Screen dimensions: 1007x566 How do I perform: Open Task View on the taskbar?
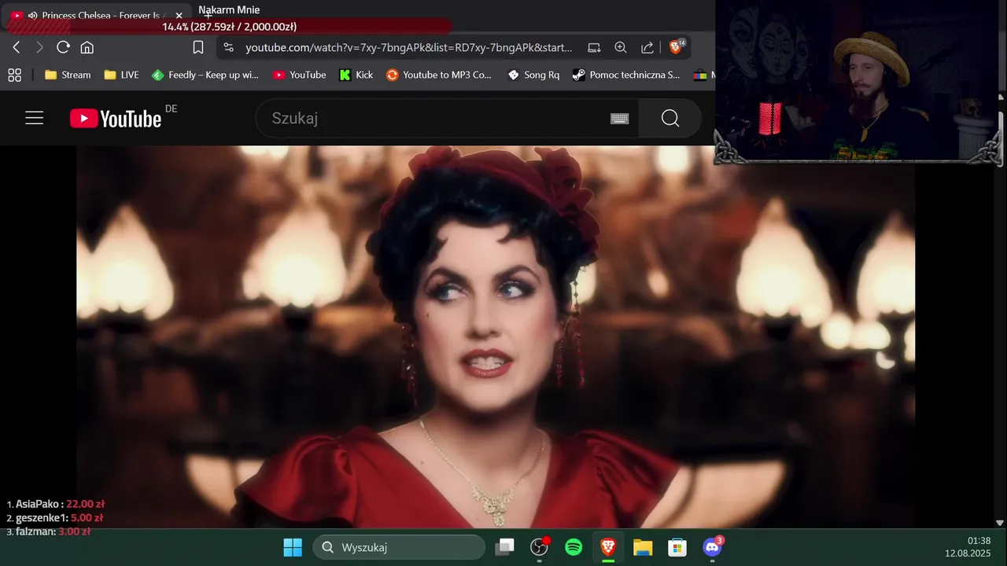(505, 547)
